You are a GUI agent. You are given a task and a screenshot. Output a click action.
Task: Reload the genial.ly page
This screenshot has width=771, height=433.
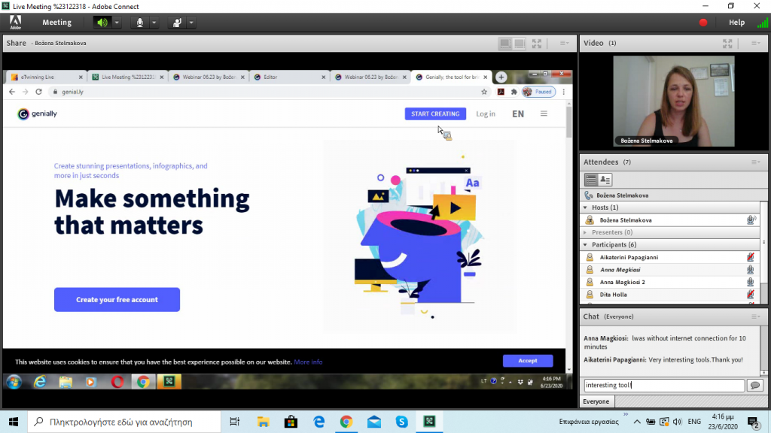39,92
